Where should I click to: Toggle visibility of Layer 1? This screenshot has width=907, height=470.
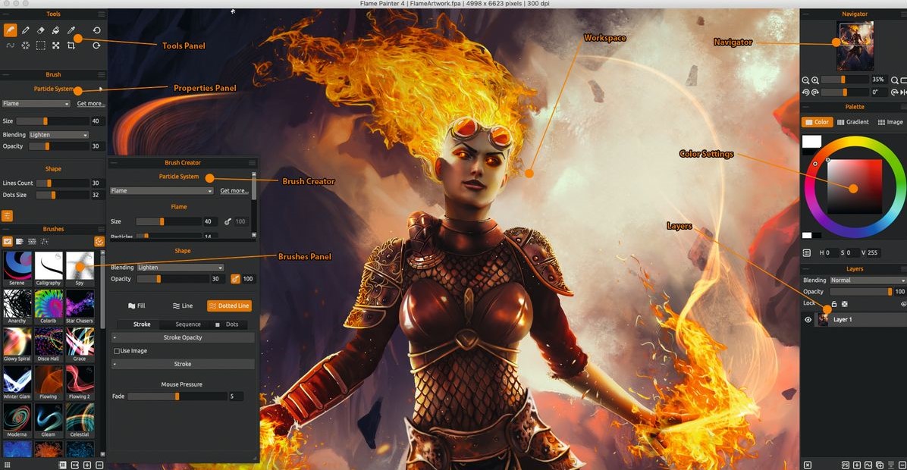click(808, 319)
